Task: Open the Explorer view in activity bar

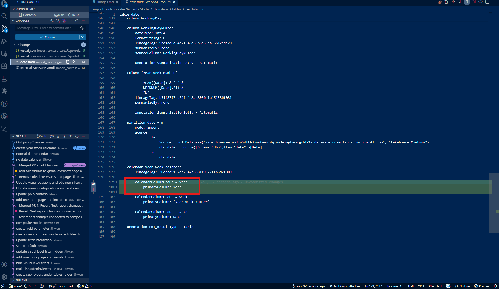Action: [x=4, y=3]
